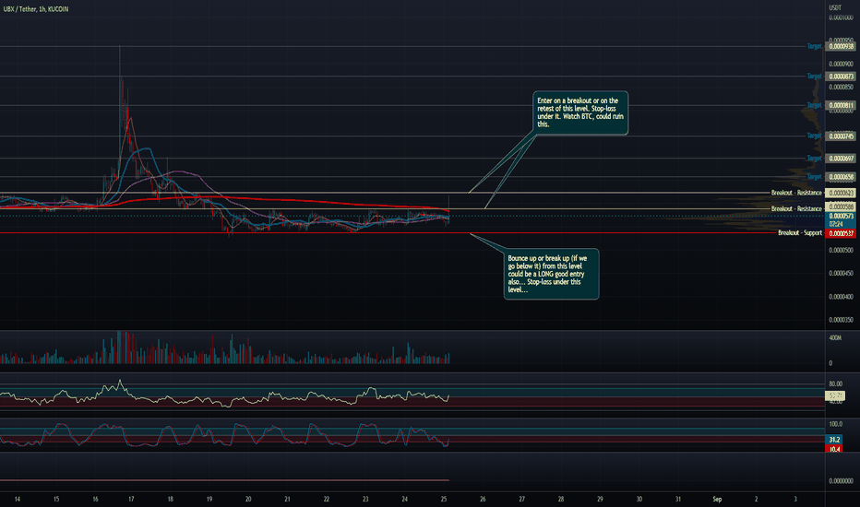Click the 0.0000450 price axis label
The height and width of the screenshot is (507, 860).
[x=841, y=274]
